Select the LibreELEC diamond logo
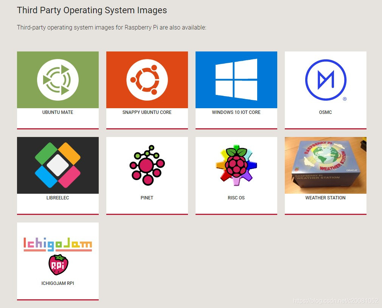The image size is (382, 308). 58,165
